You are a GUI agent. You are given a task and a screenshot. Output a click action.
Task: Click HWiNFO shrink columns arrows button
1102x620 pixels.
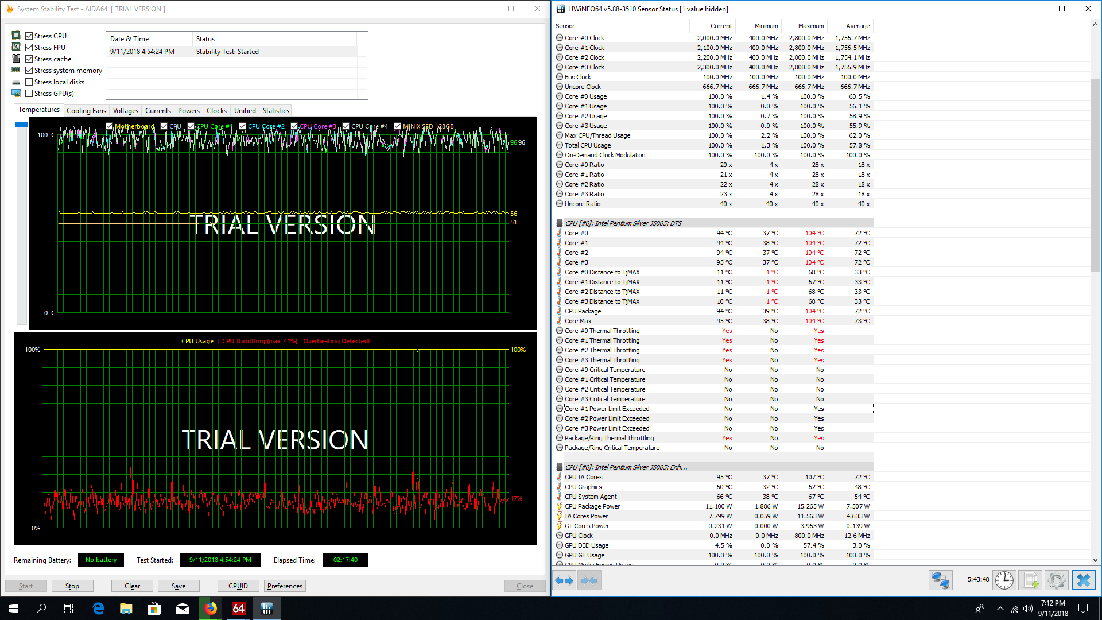(589, 580)
